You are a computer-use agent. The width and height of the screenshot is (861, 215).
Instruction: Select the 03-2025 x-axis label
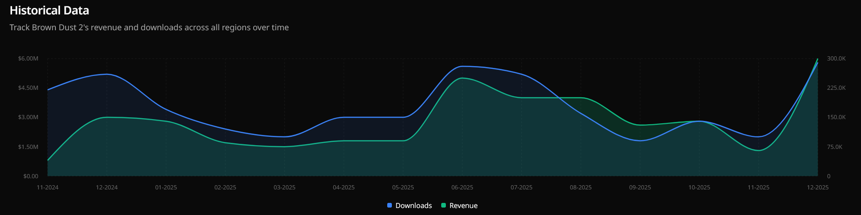tap(284, 188)
